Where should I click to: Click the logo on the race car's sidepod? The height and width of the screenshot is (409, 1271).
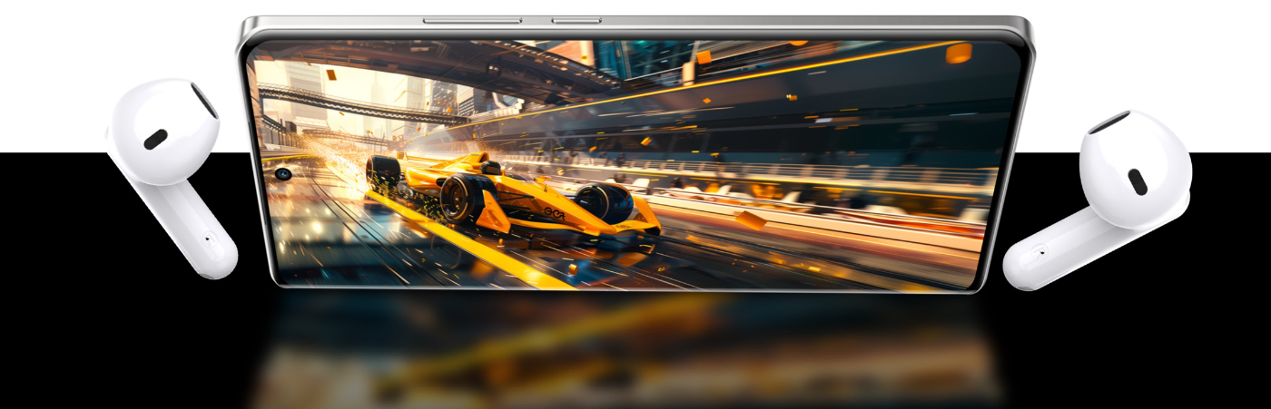553,214
